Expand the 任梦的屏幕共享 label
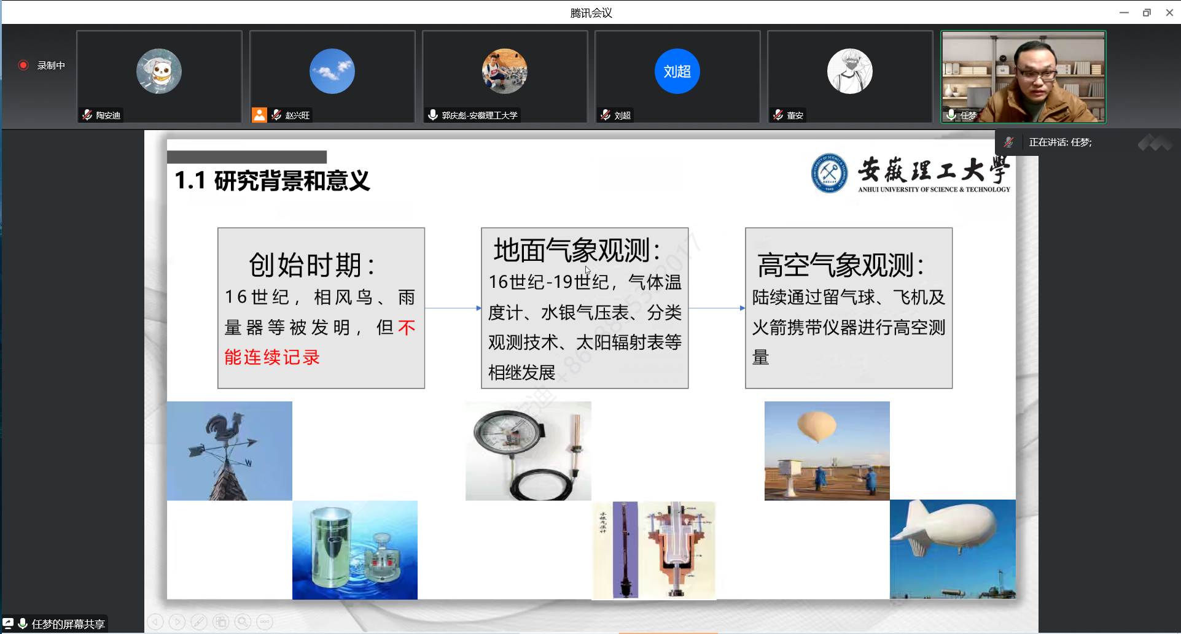This screenshot has height=634, width=1181. 68,624
